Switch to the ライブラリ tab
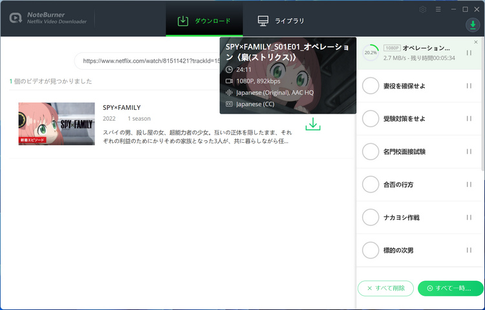Image resolution: width=485 pixels, height=310 pixels. [281, 21]
